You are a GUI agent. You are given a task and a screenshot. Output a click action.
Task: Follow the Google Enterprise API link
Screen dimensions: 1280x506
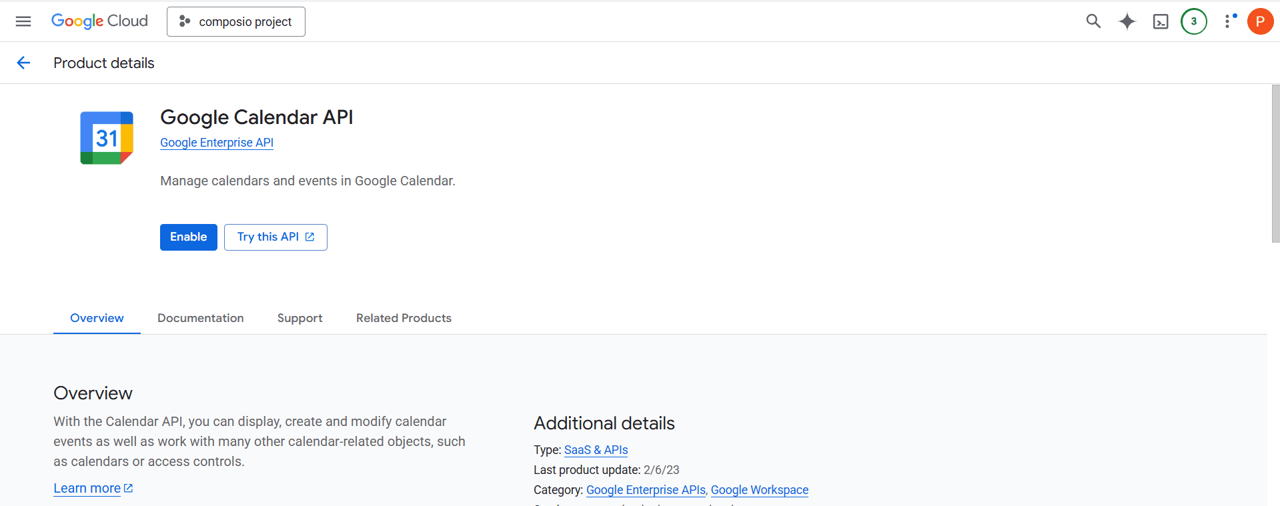tap(217, 143)
